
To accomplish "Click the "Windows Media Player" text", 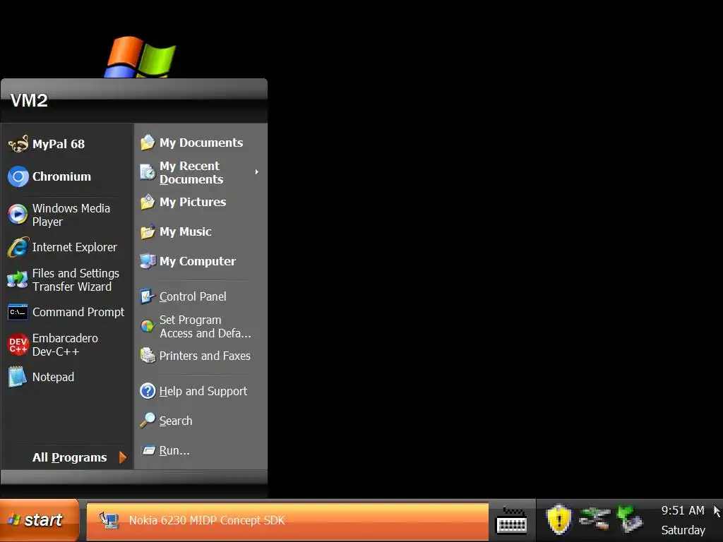I will 71,215.
